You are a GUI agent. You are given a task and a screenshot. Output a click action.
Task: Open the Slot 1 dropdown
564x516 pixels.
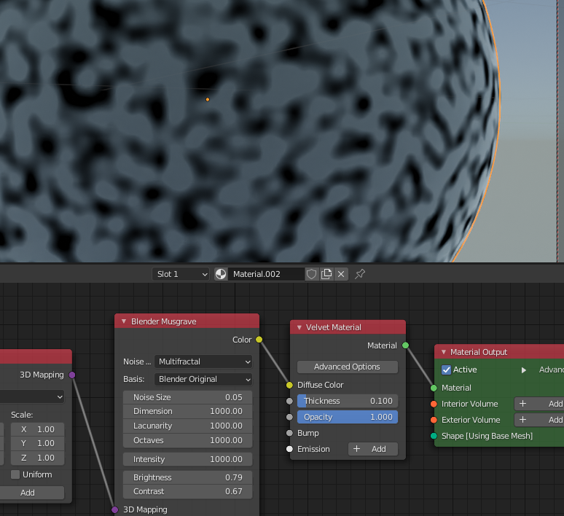(181, 274)
